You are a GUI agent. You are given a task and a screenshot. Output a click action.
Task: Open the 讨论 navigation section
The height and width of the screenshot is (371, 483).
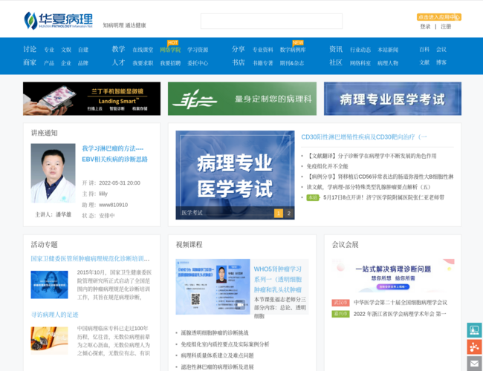30,50
